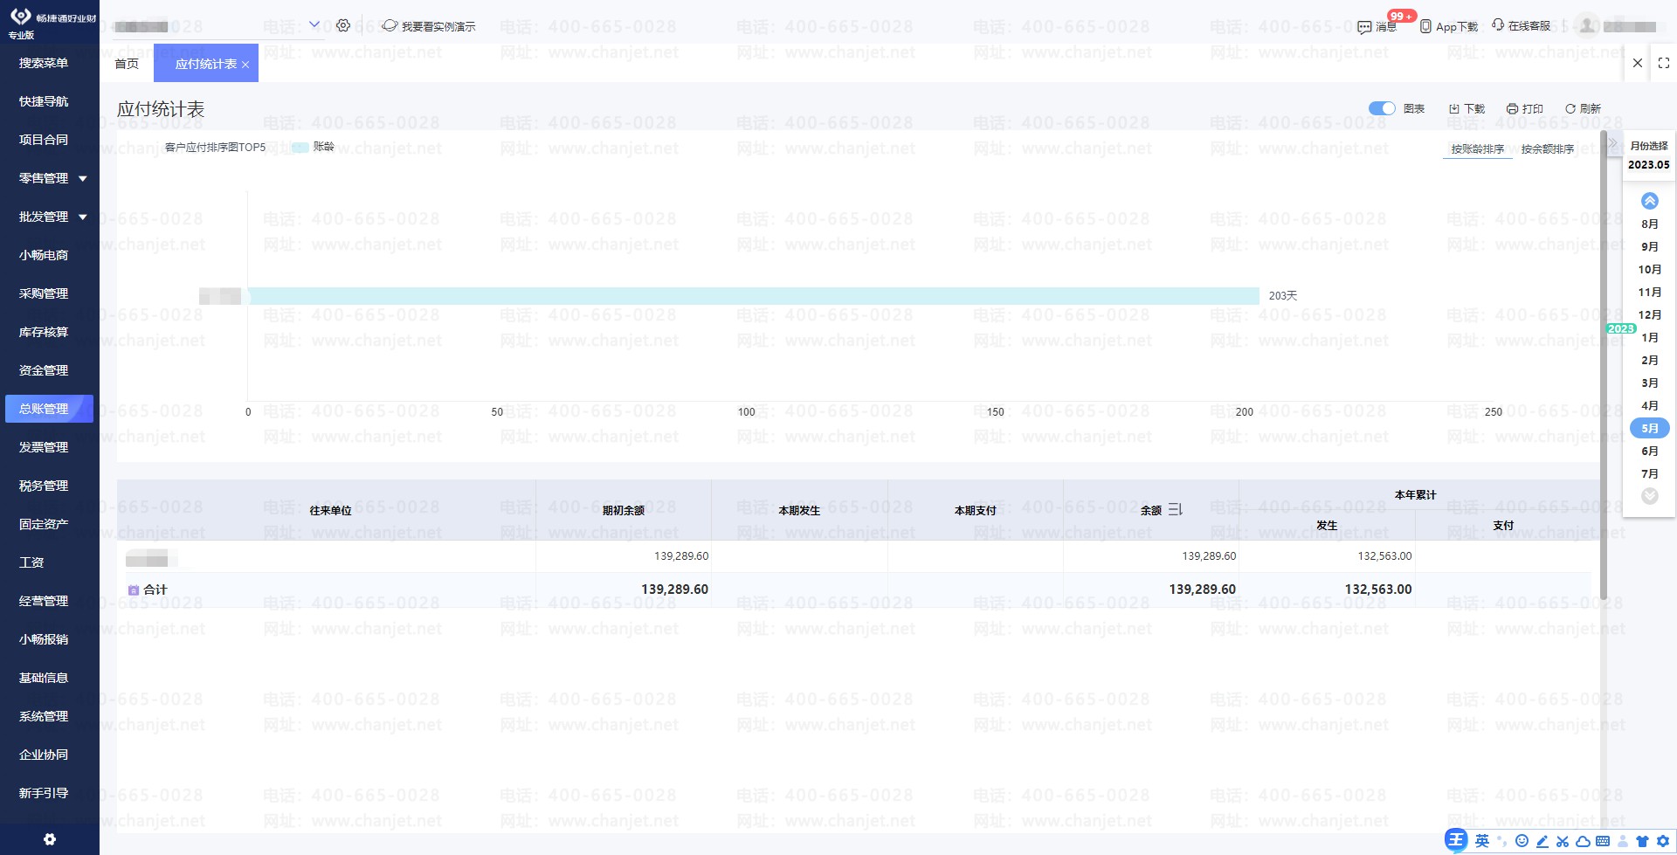1677x855 pixels.
Task: Select 8月 in the month list
Action: 1650,224
